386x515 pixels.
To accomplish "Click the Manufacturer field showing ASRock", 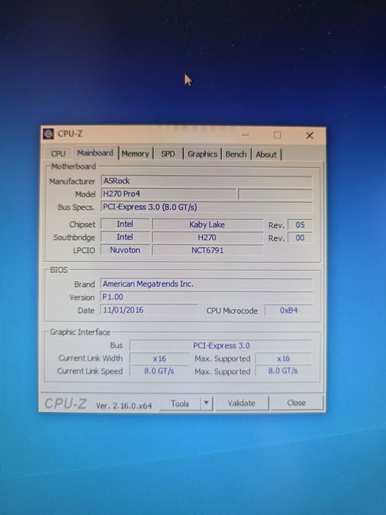I will pyautogui.click(x=207, y=181).
